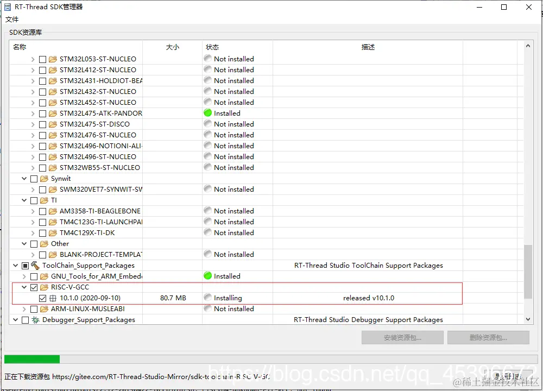
Task: Click the vertical scrollbar thumb of SDK list
Action: tap(528, 272)
